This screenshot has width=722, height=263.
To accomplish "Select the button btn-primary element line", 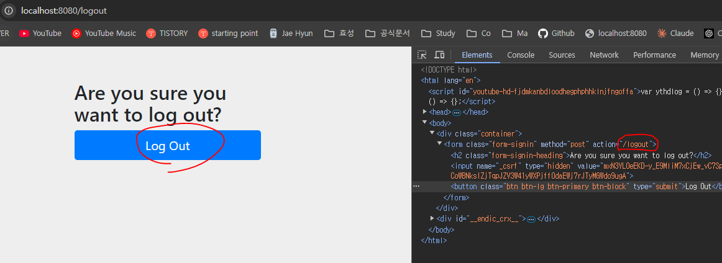I will click(586, 186).
